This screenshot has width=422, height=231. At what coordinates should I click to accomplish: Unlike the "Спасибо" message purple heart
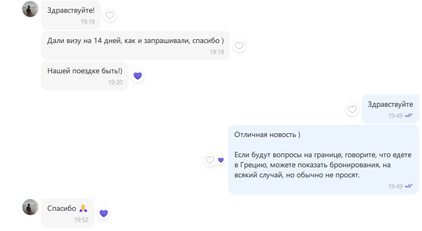coord(104,213)
